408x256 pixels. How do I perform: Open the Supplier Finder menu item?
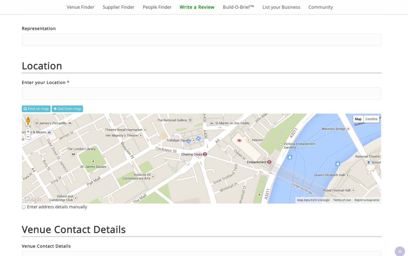pyautogui.click(x=119, y=7)
